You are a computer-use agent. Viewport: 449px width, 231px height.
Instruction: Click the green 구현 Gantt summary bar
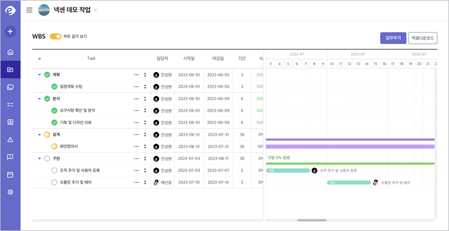[350, 164]
